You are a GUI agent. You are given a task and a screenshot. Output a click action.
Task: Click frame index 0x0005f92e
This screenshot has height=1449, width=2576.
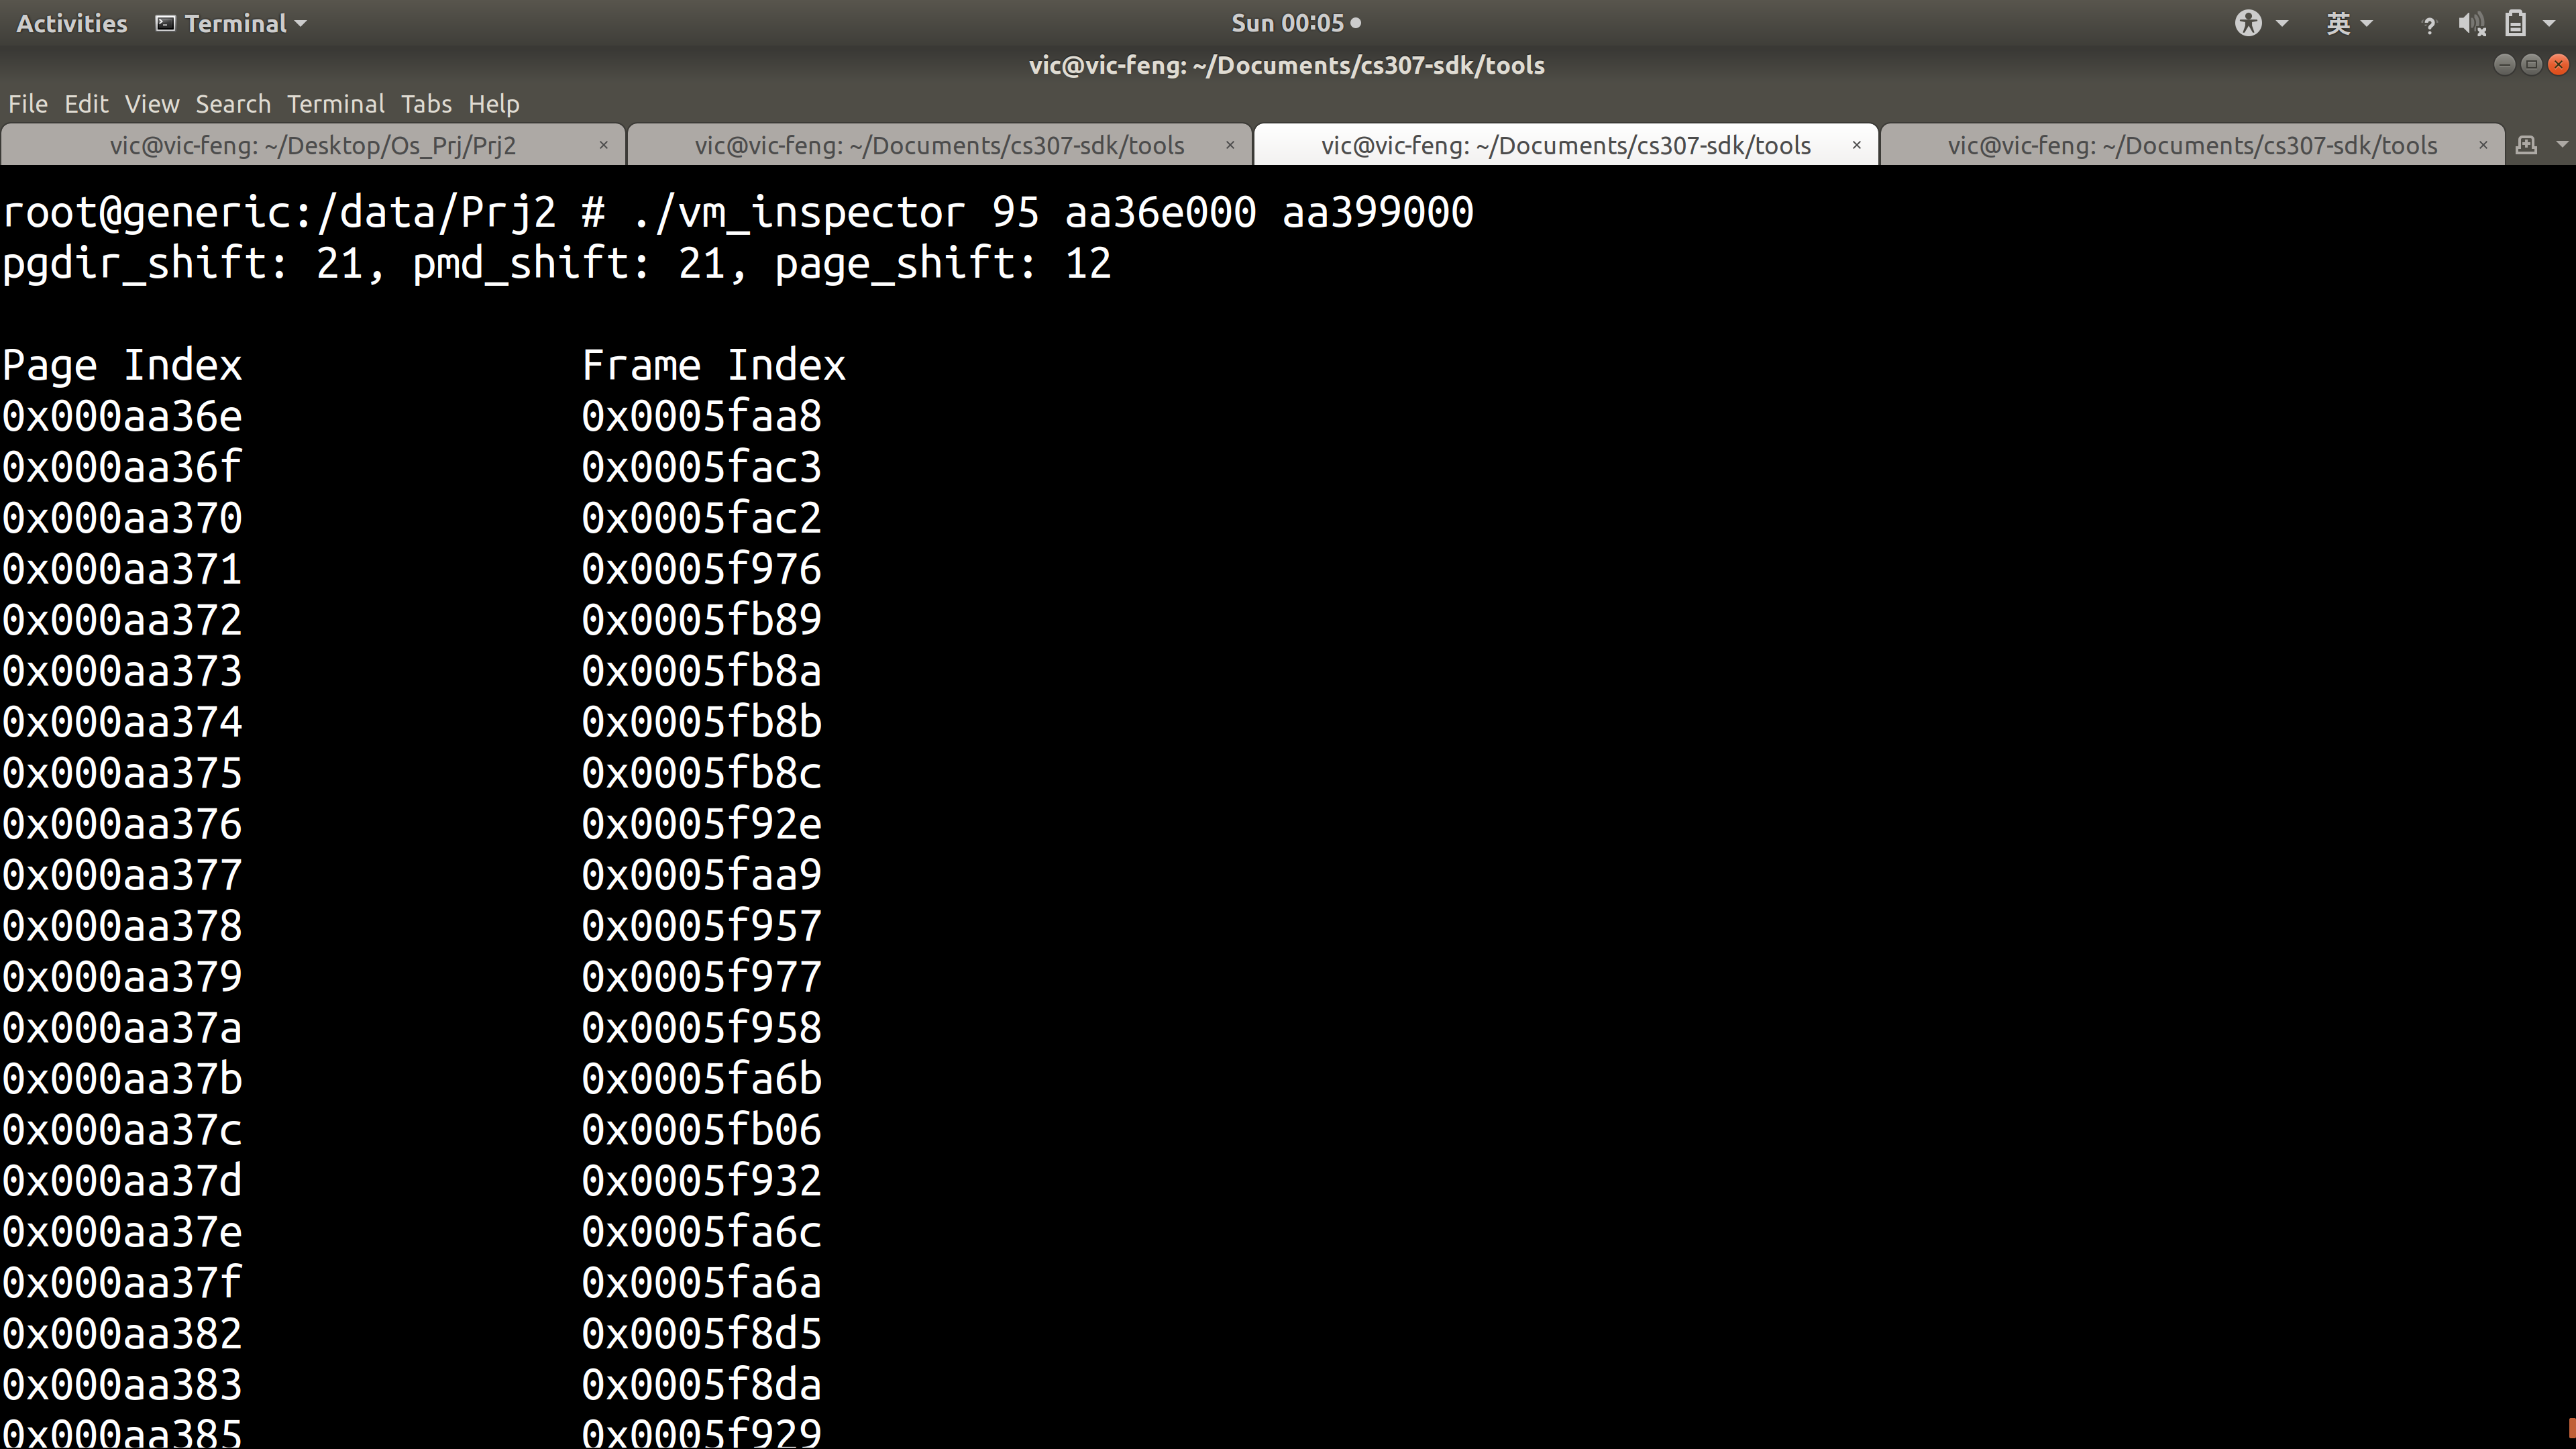click(702, 824)
